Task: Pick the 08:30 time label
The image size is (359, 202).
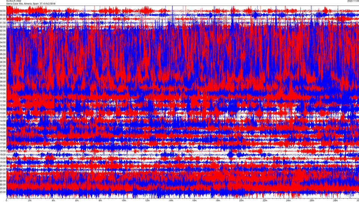Action: pyautogui.click(x=3, y=78)
